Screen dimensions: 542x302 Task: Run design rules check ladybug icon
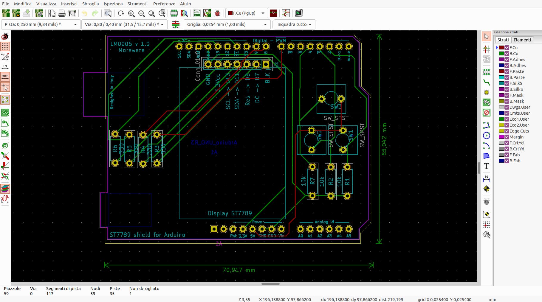pyautogui.click(x=218, y=13)
